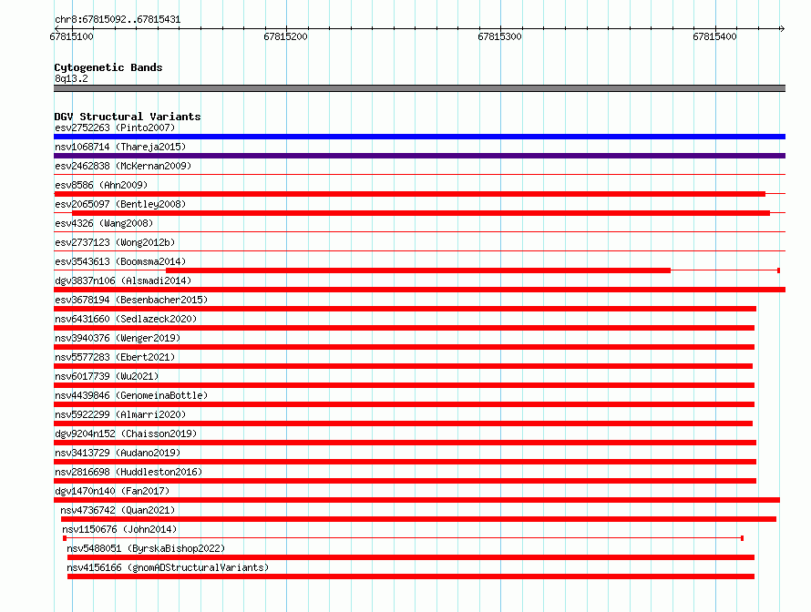Click esv2065097 (Bentley2008) label
Viewport: 811px width, 612px height.
click(x=120, y=204)
